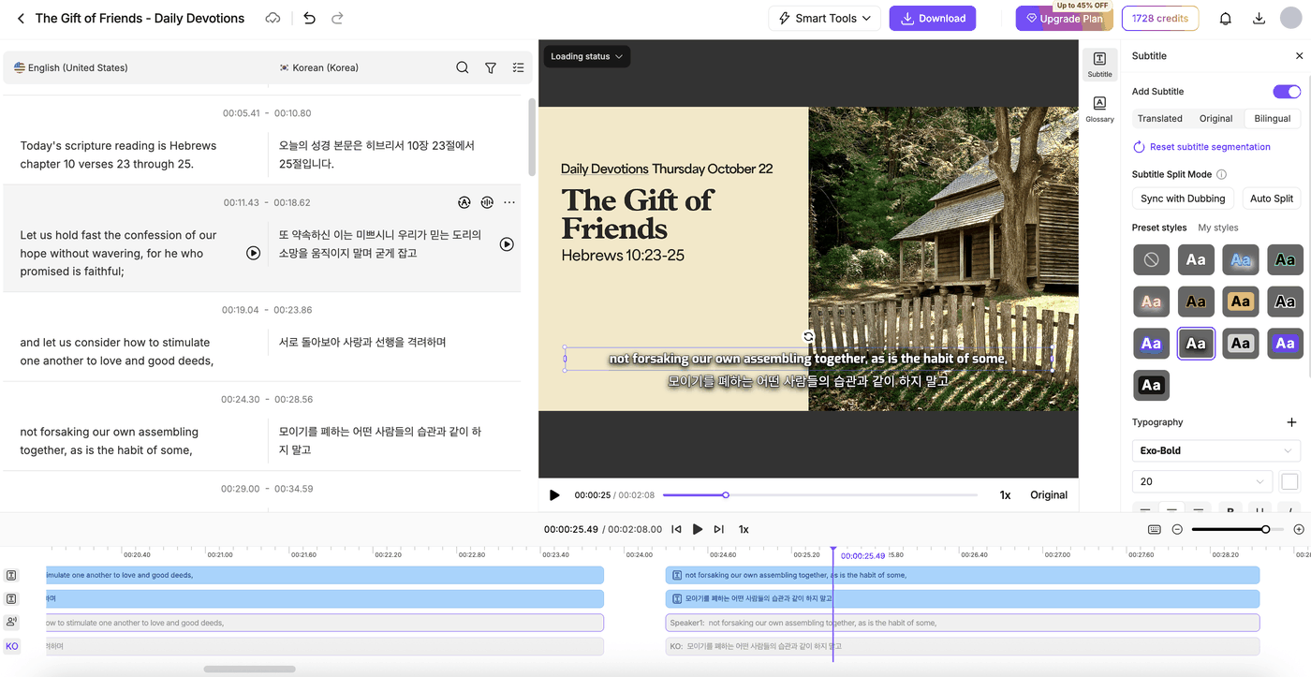
Task: Play the video in the preview player
Action: 554,495
